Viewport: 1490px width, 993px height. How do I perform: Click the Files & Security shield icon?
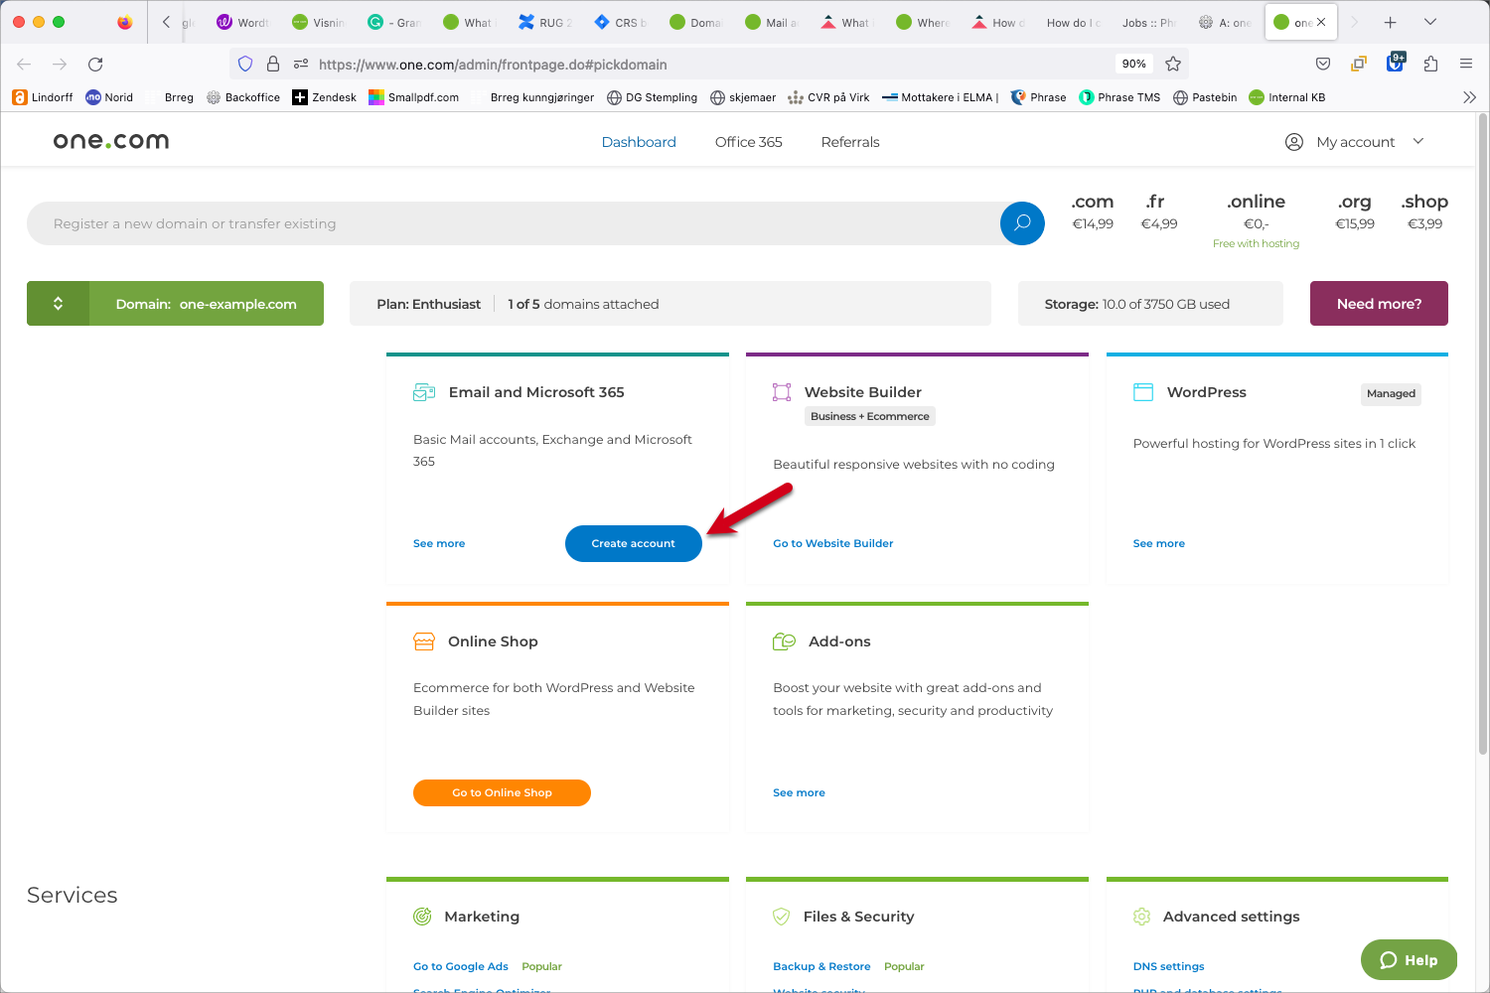(x=782, y=917)
